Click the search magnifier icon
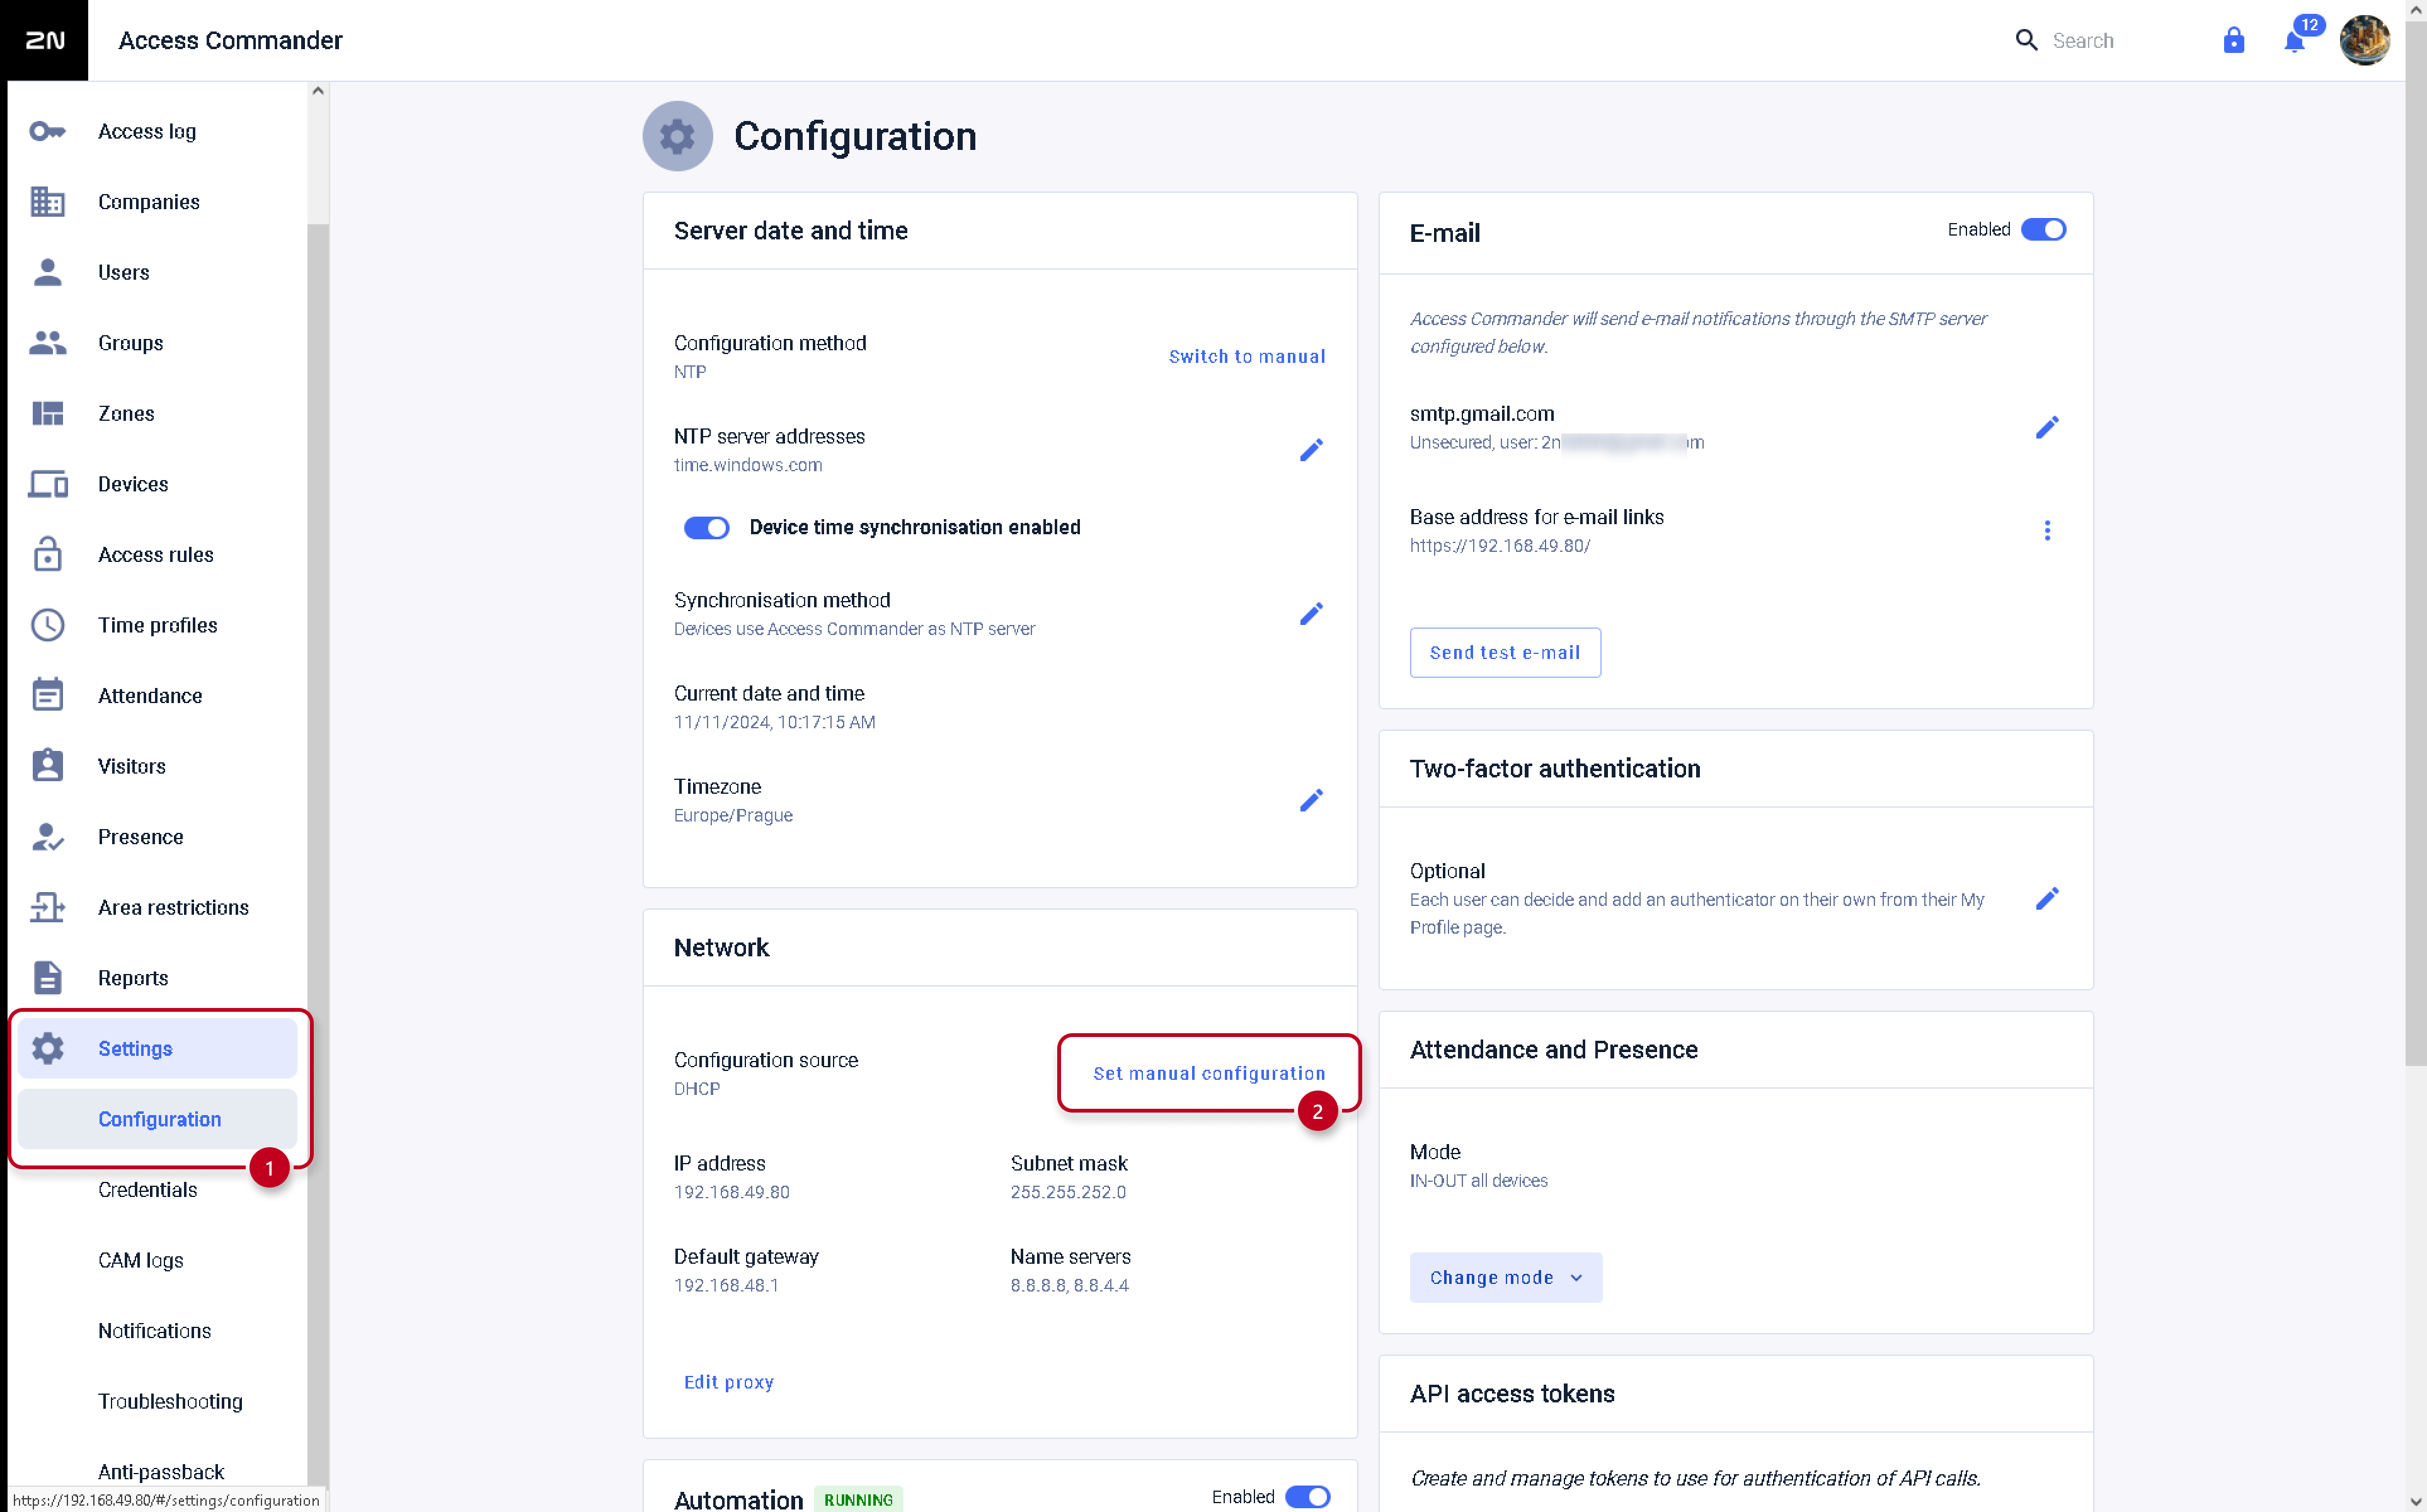Image resolution: width=2427 pixels, height=1512 pixels. (2026, 40)
